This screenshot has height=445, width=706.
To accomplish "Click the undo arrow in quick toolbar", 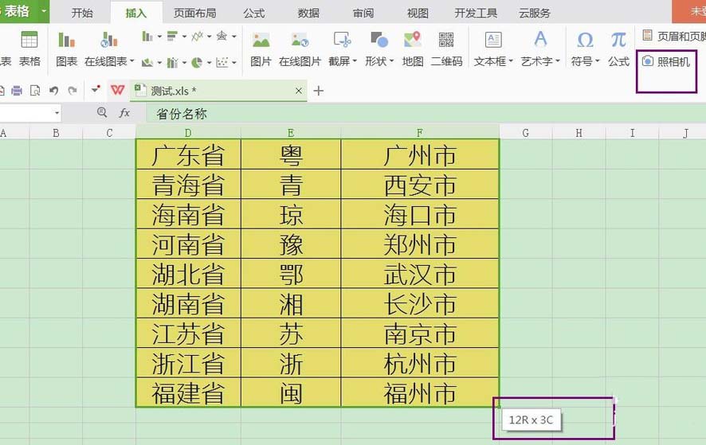I will [x=53, y=91].
